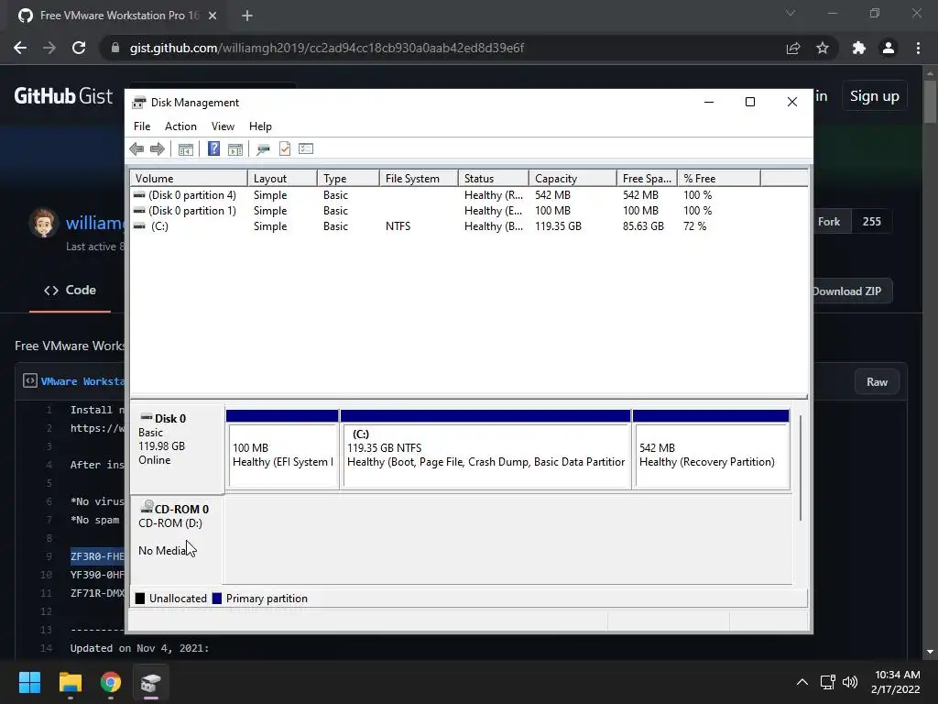
Task: Click Raw button on gist file
Action: (877, 382)
